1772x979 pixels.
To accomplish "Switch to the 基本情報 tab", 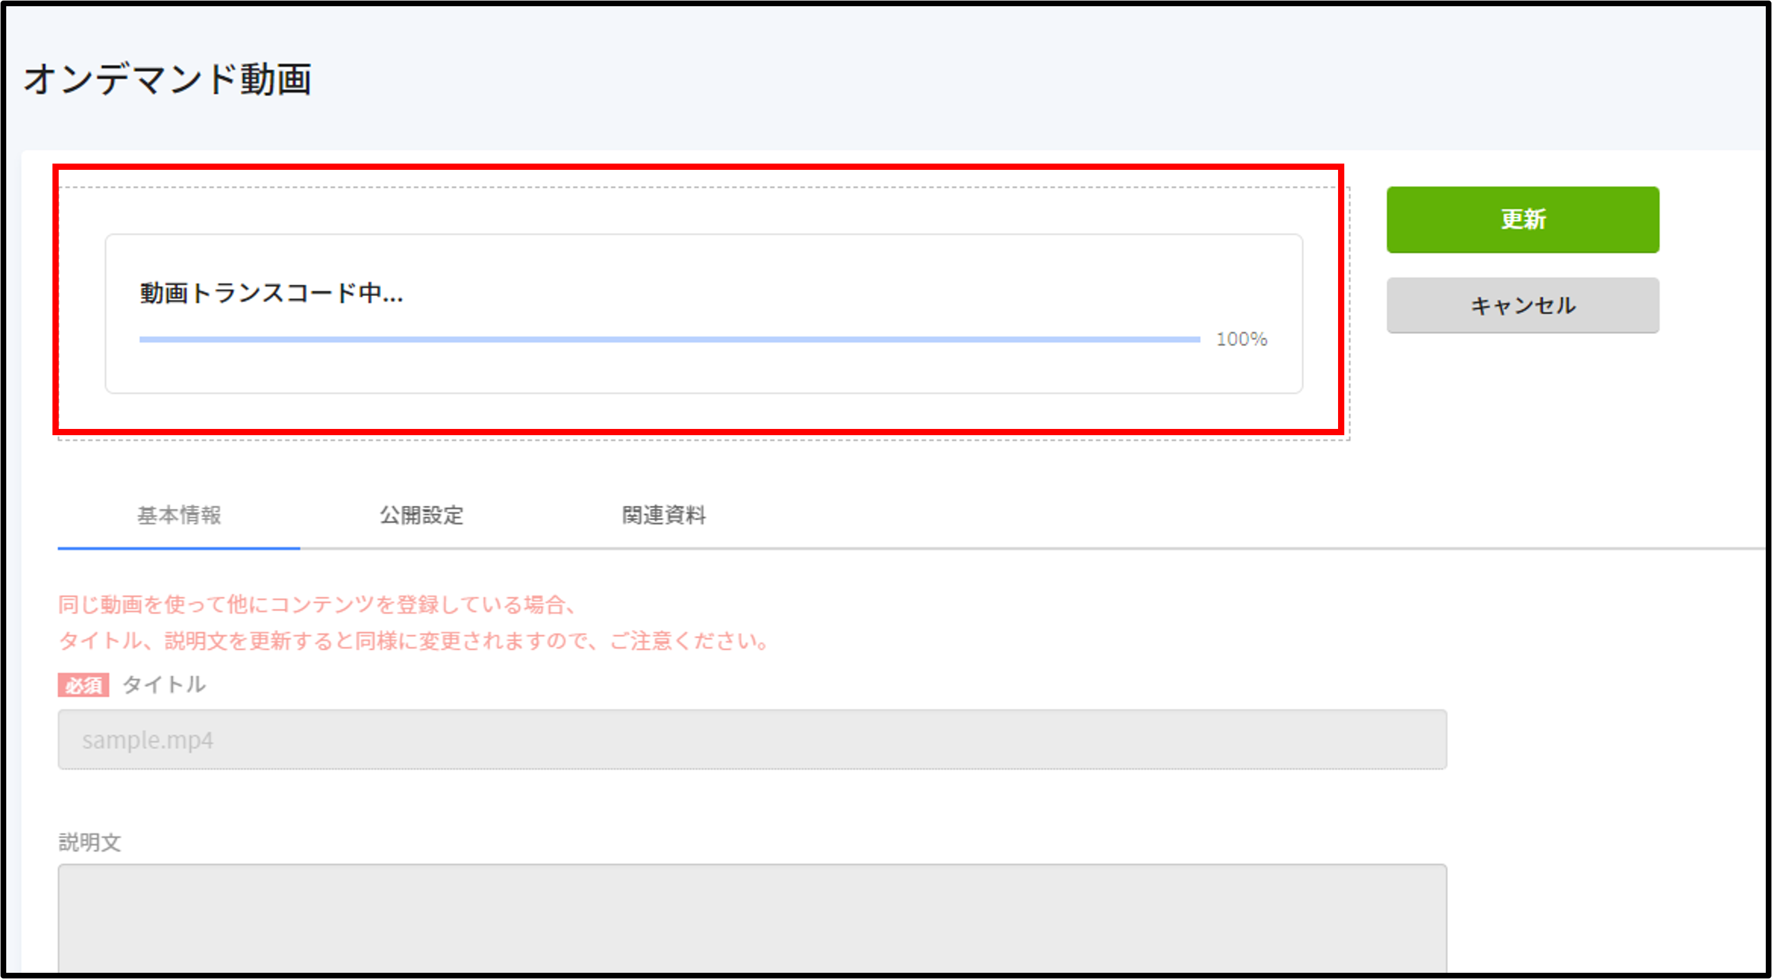I will coord(179,515).
